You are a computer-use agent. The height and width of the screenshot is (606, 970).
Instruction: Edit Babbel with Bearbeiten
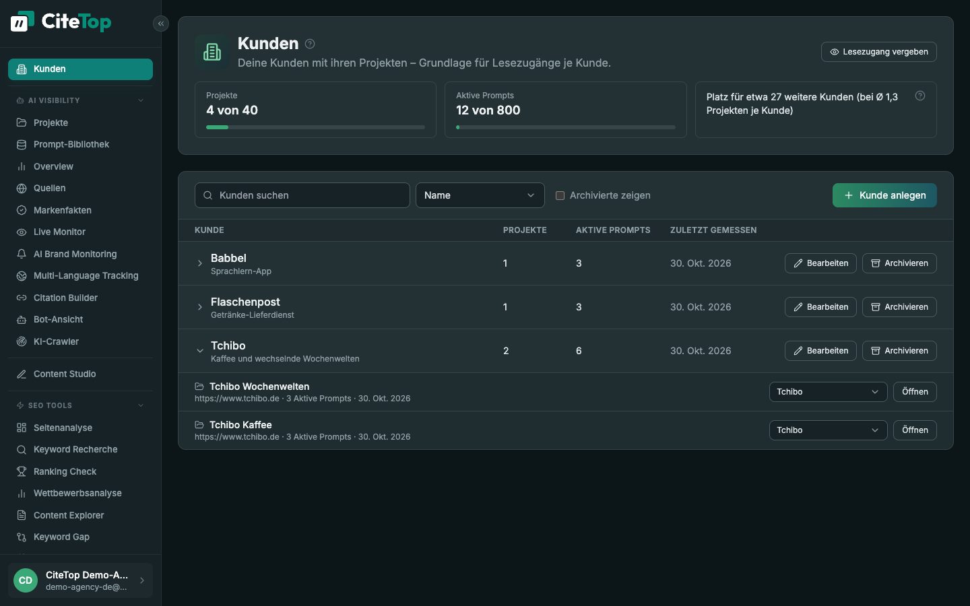tap(820, 263)
